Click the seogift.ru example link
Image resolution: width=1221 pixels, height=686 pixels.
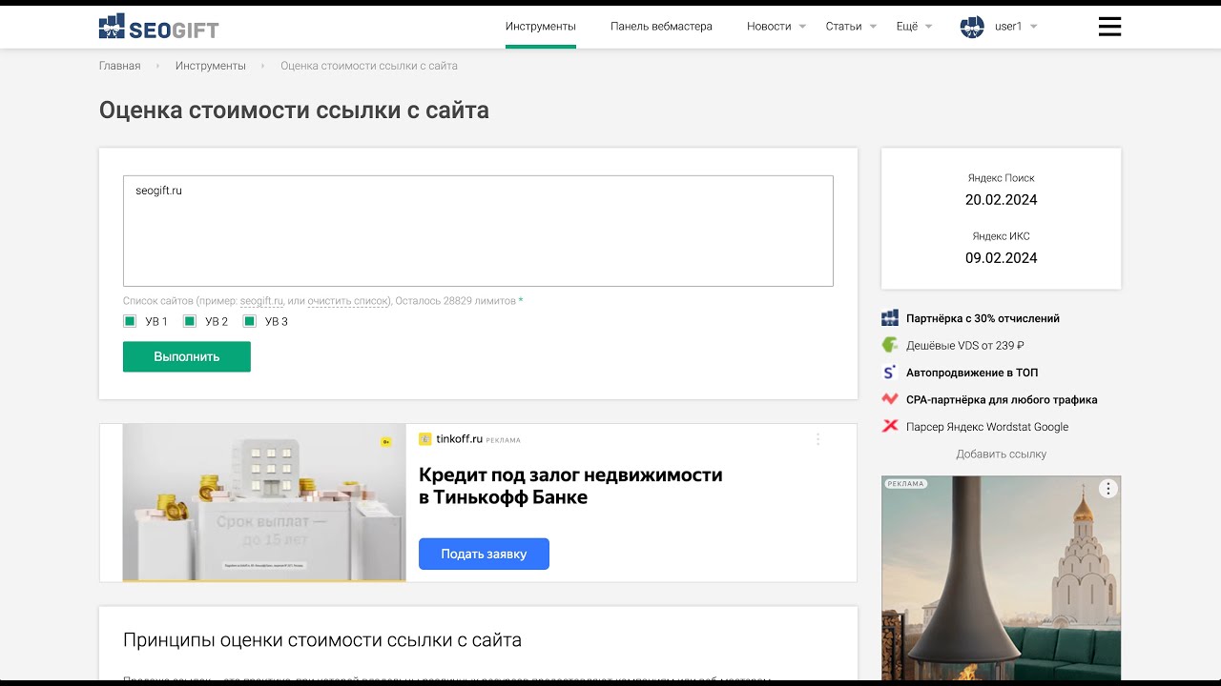click(x=261, y=301)
